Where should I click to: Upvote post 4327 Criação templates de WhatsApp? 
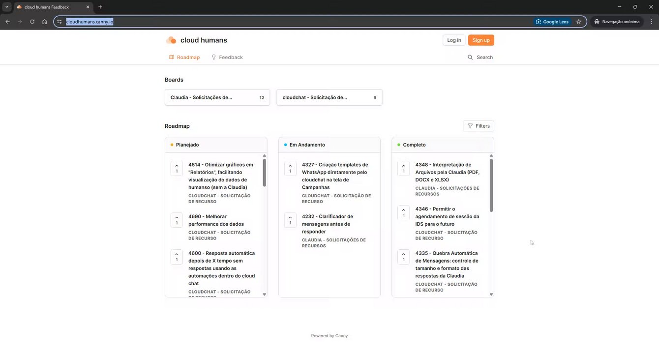(290, 168)
